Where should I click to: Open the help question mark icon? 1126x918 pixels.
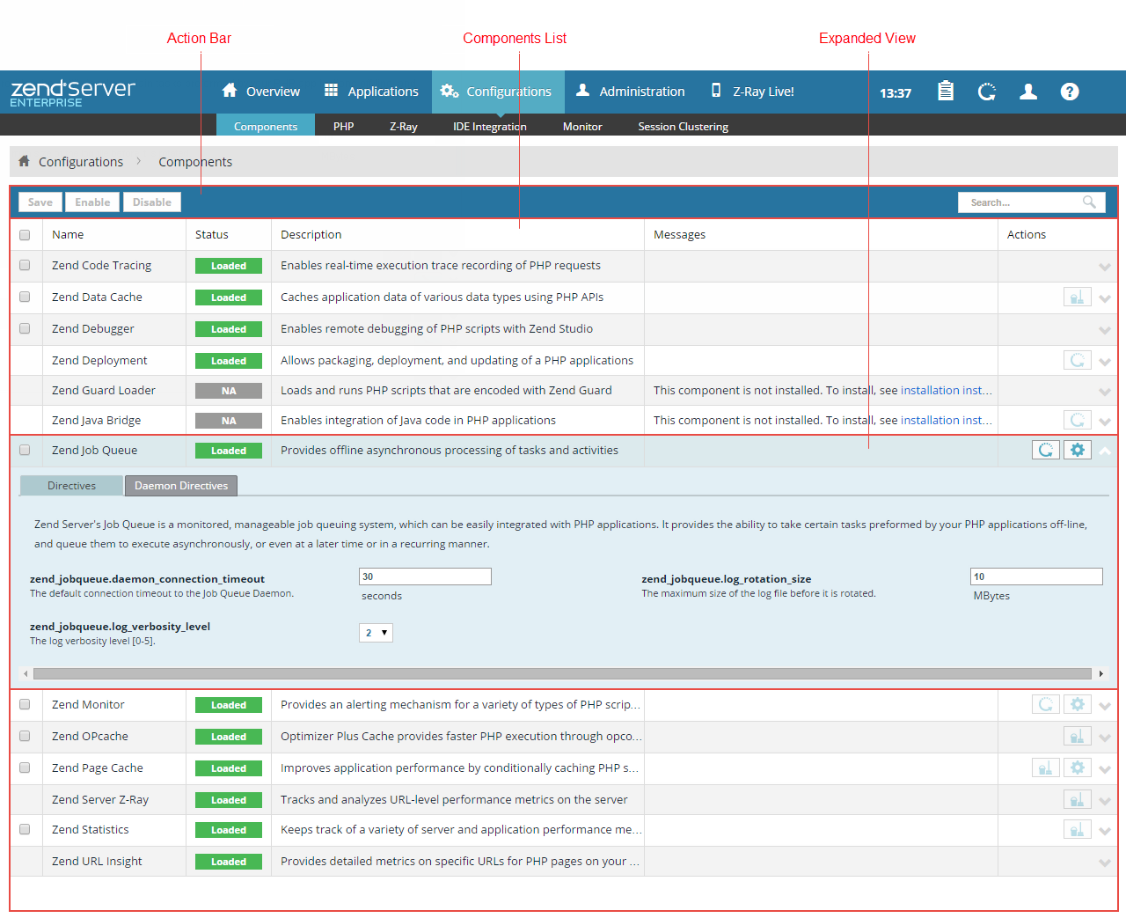pos(1070,92)
